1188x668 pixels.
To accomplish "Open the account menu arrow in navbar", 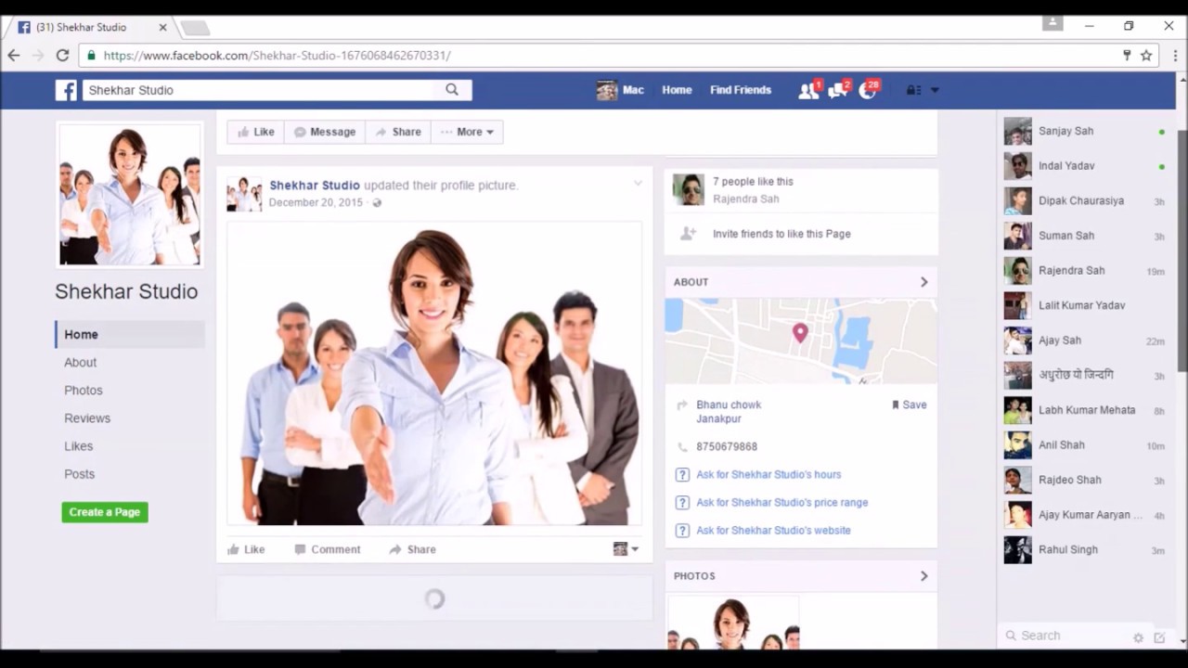I will (x=935, y=90).
